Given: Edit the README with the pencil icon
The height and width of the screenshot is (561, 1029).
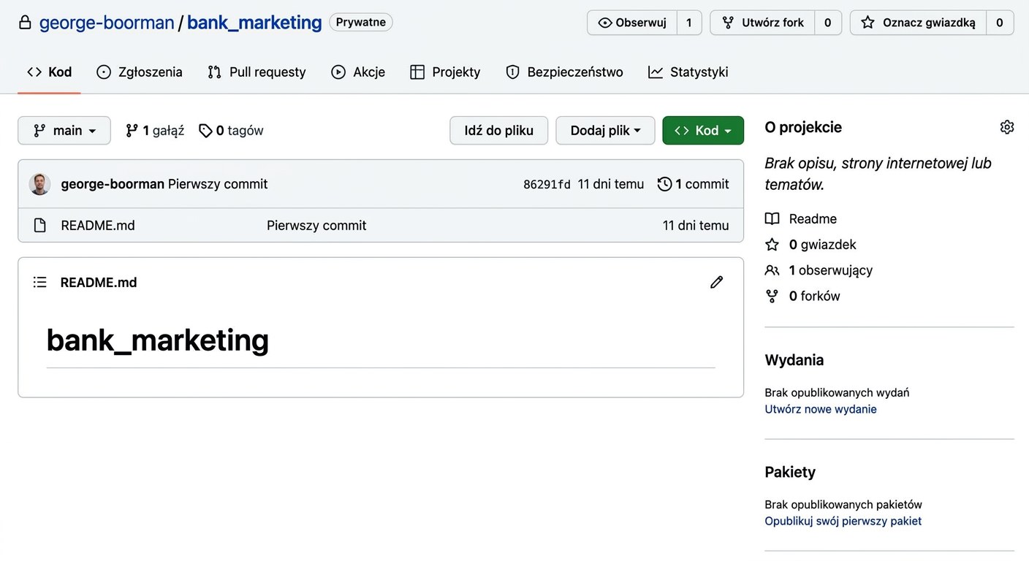Looking at the screenshot, I should [716, 282].
